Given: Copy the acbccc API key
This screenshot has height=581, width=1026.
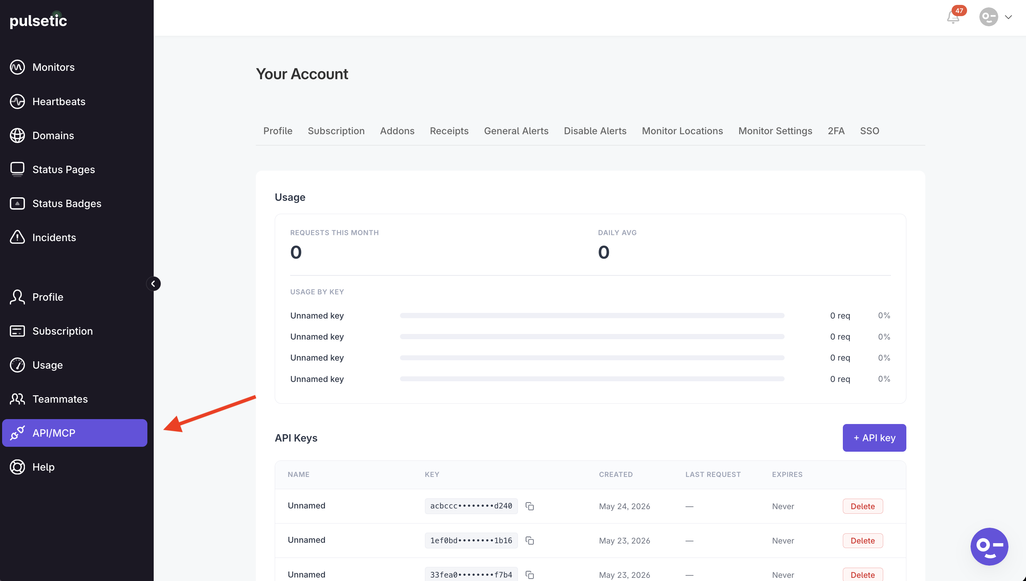Looking at the screenshot, I should pos(529,506).
